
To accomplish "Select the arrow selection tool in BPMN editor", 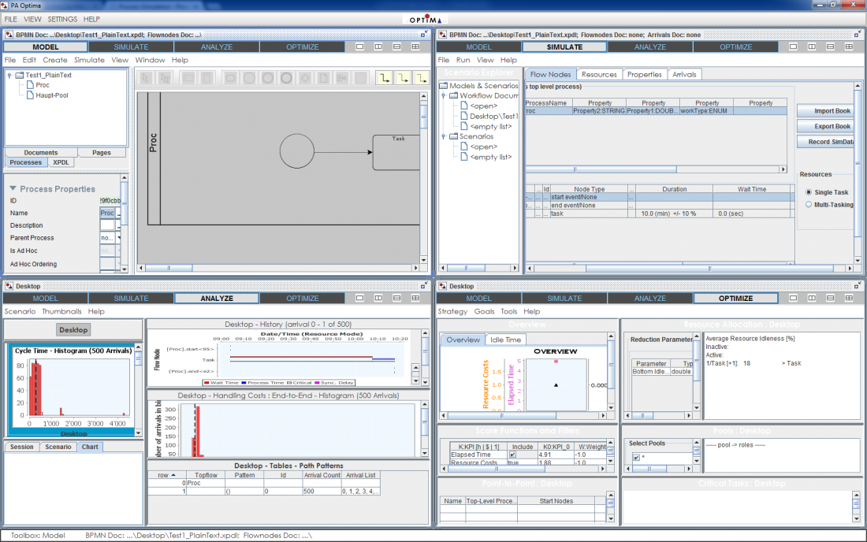I will (x=145, y=76).
